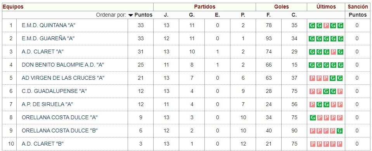Open the E.M.D. QUINTANA "A" team link

tap(48, 25)
